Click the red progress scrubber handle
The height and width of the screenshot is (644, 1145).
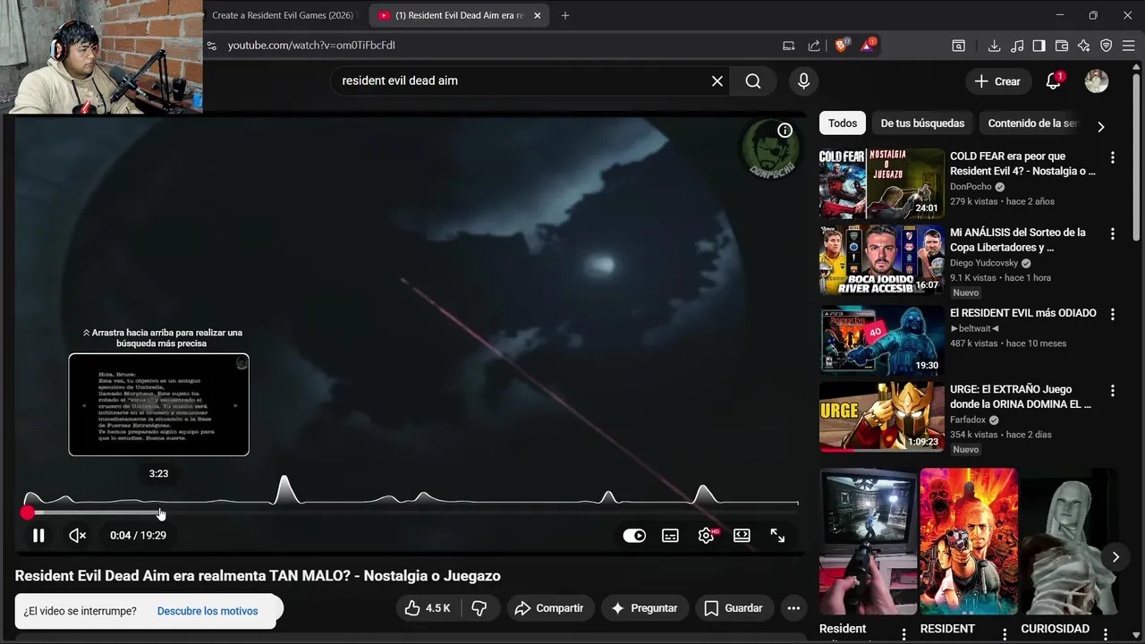click(28, 513)
